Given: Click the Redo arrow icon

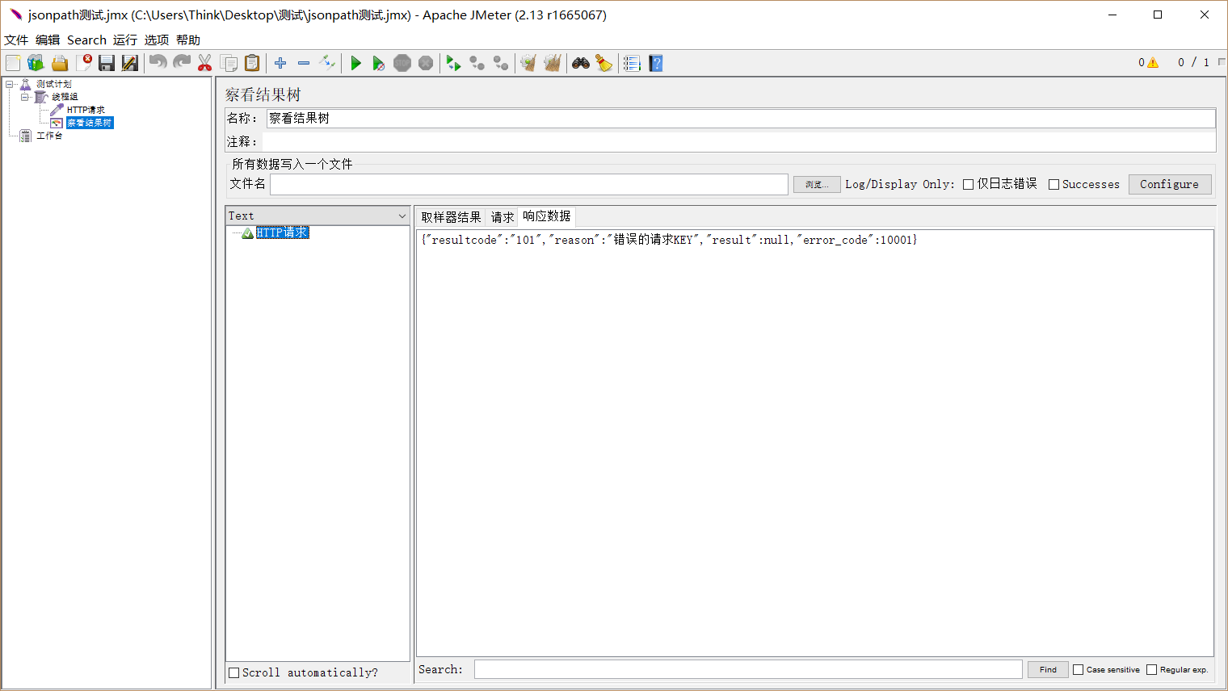Looking at the screenshot, I should 182,63.
